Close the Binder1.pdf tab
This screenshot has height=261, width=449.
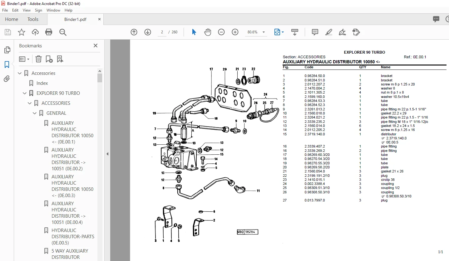tap(99, 19)
